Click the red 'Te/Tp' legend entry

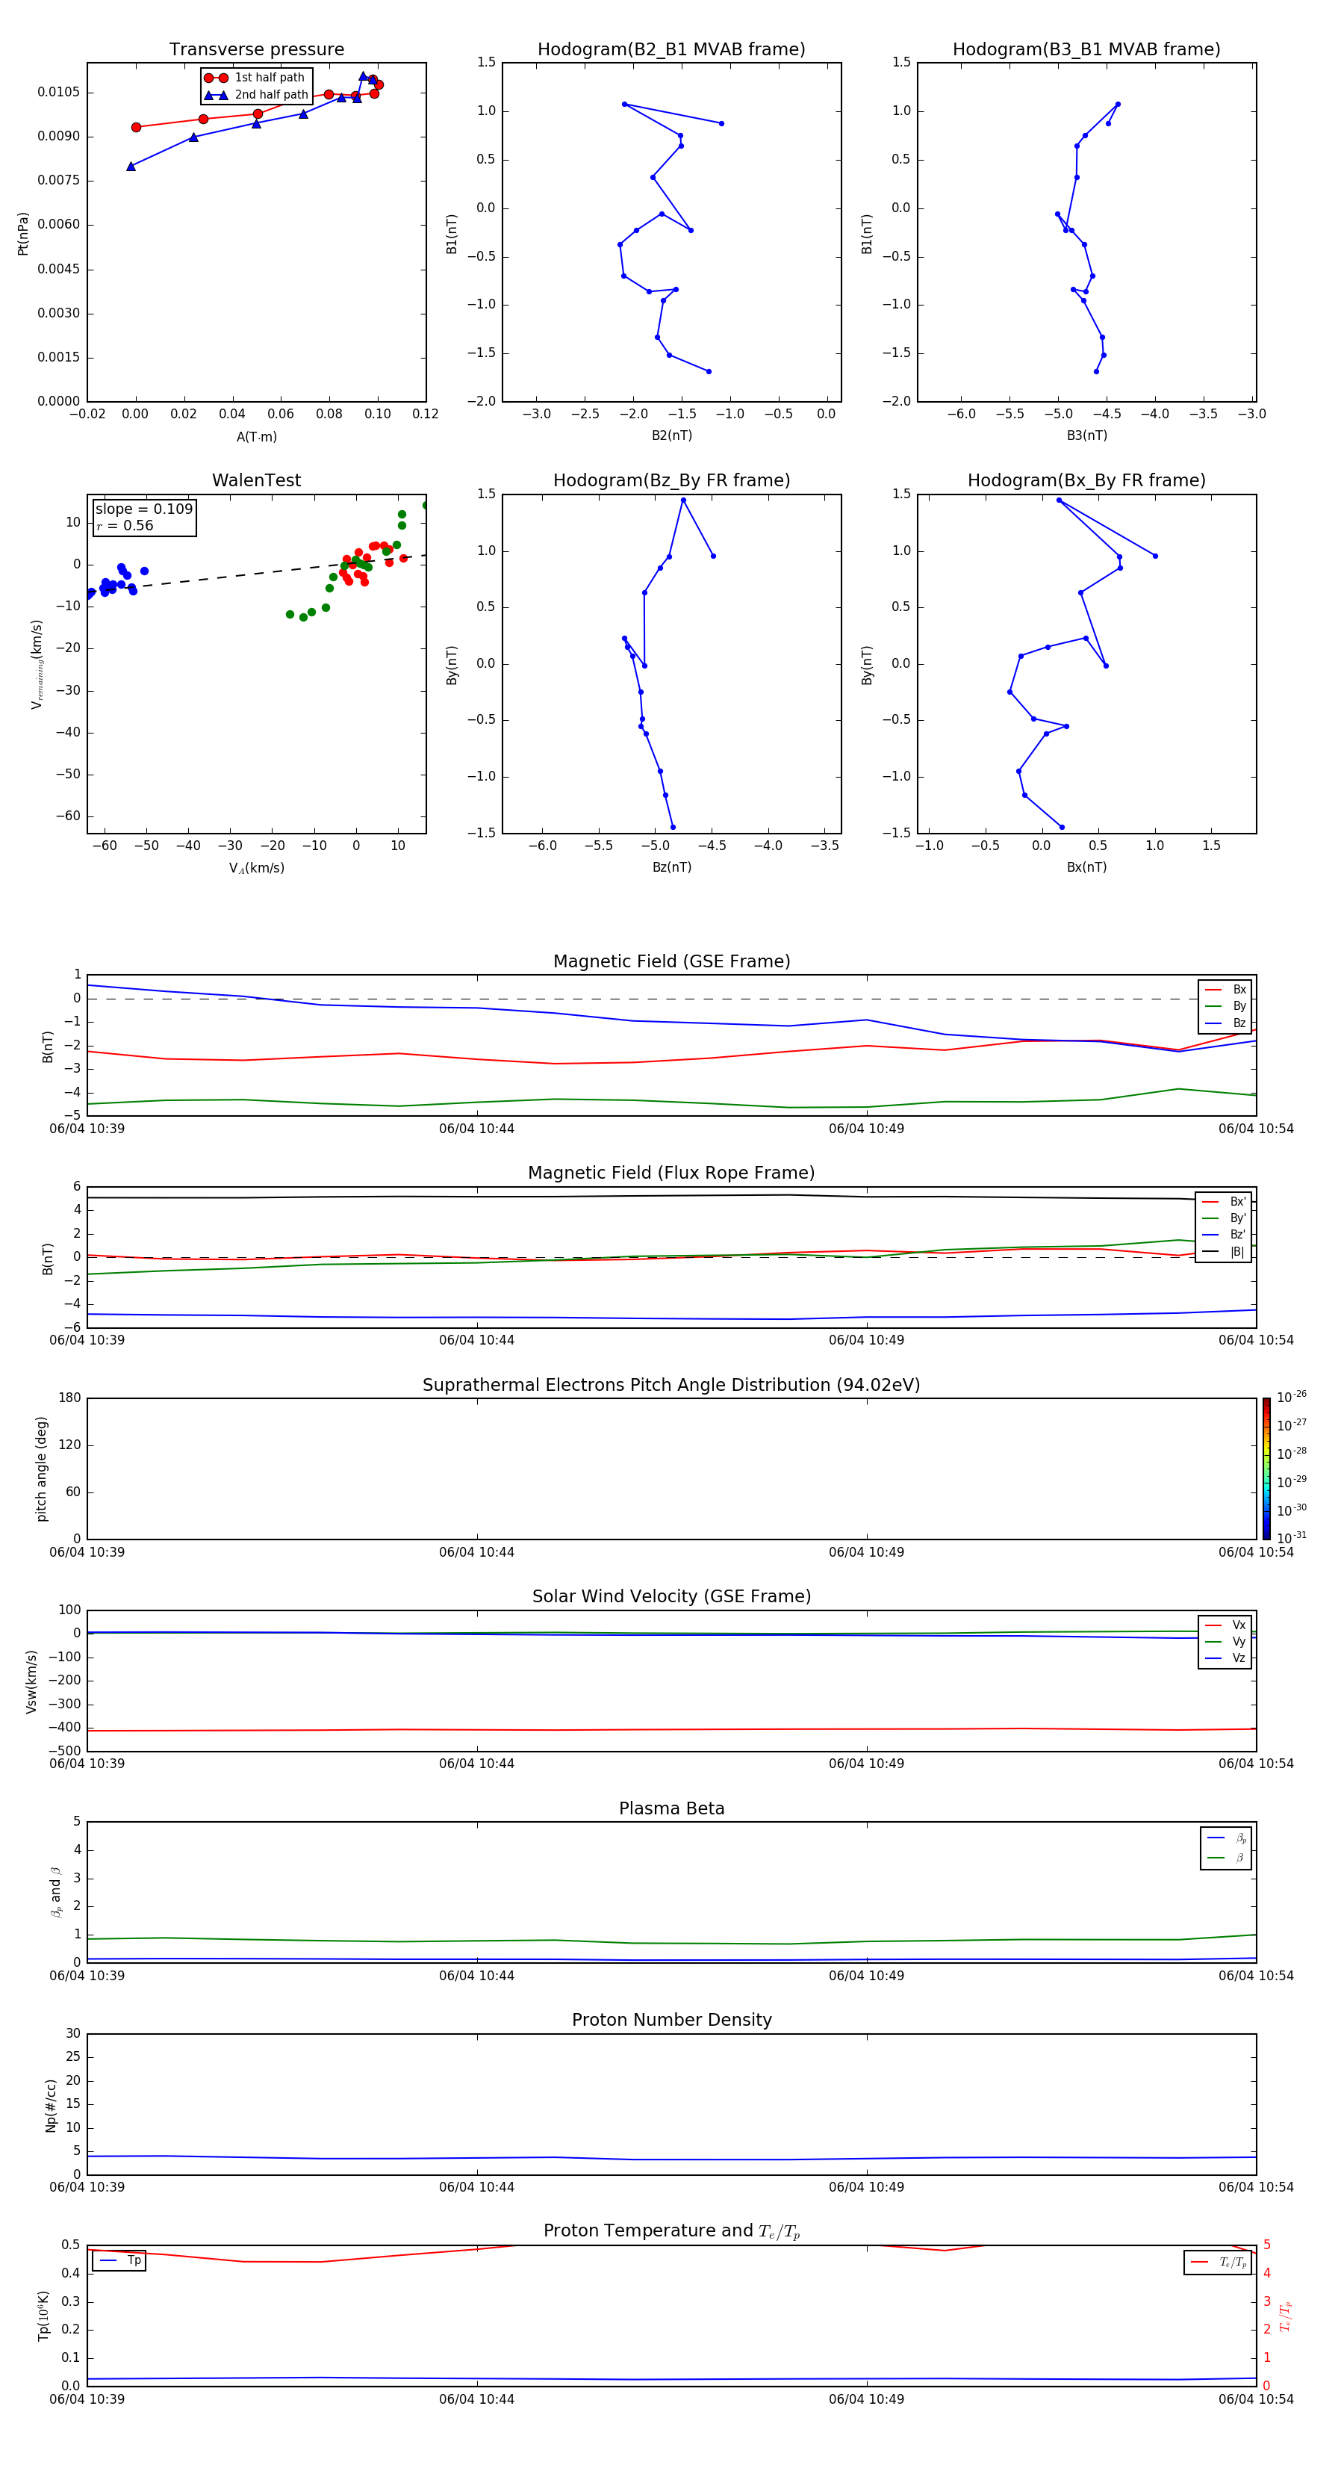tap(1218, 2262)
